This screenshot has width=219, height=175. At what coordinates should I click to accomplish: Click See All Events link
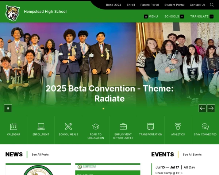[192, 155]
